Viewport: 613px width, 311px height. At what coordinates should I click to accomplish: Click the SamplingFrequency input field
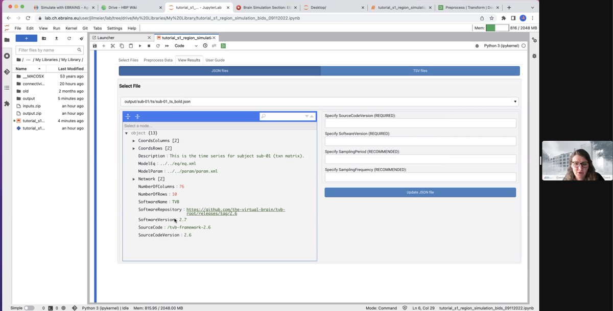point(420,177)
